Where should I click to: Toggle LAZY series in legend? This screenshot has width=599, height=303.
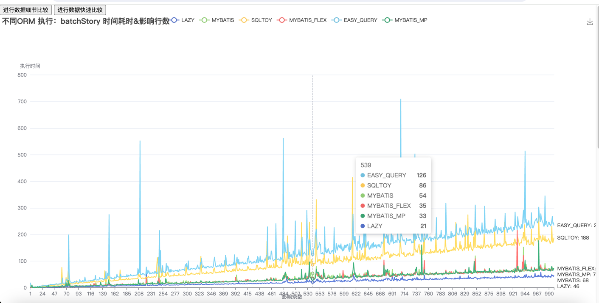pos(183,20)
